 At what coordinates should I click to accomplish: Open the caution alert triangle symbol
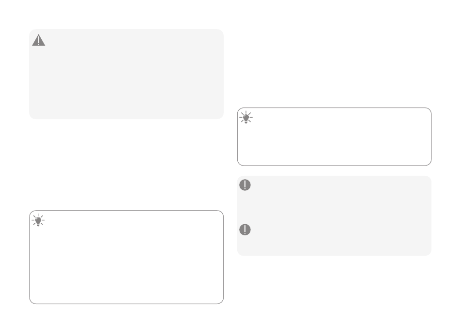point(38,41)
